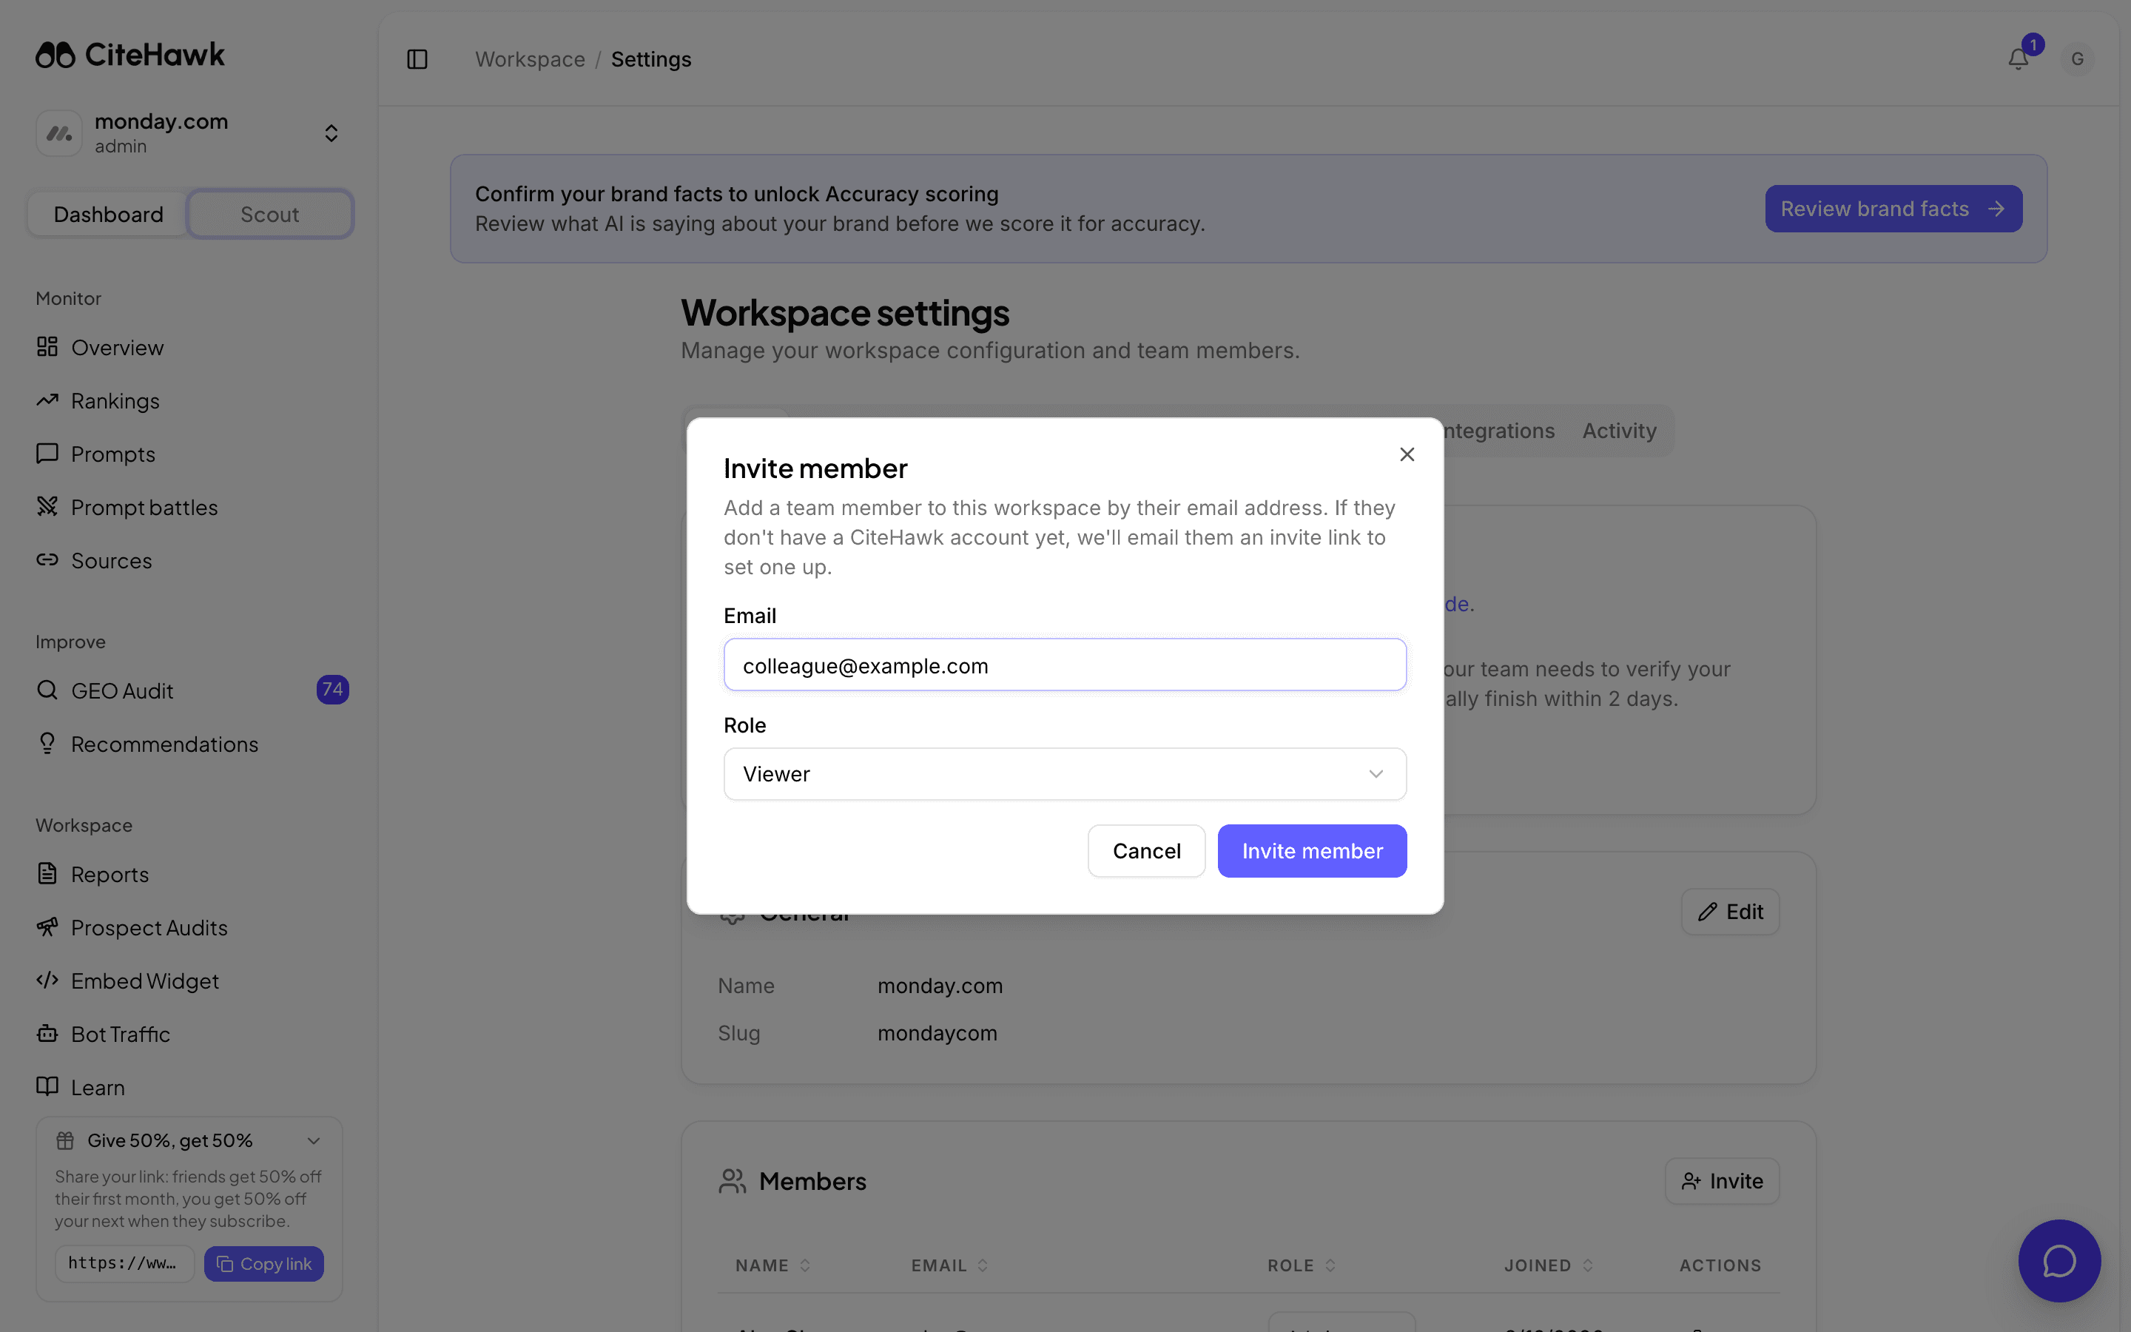Sort members by Role column
This screenshot has height=1332, width=2131.
[1302, 1265]
